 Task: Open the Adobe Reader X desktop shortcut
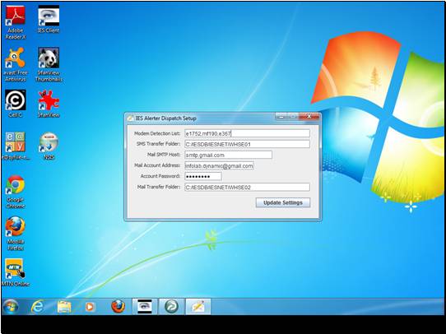click(16, 23)
